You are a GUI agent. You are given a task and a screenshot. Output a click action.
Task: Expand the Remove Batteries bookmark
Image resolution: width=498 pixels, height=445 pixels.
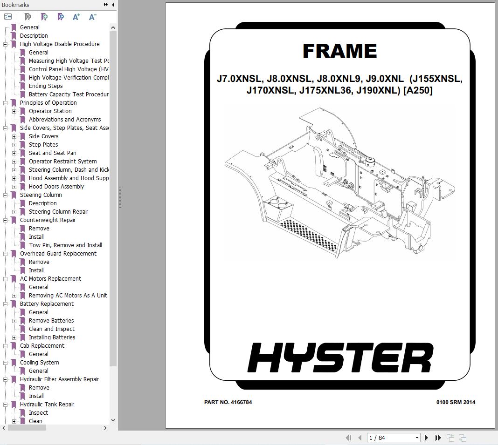[x=14, y=321]
